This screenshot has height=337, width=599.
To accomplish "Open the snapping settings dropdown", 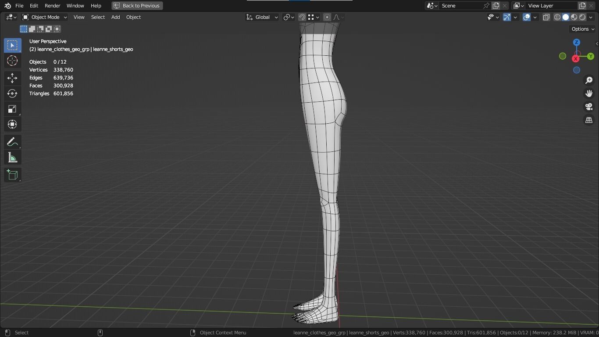I will pos(313,17).
